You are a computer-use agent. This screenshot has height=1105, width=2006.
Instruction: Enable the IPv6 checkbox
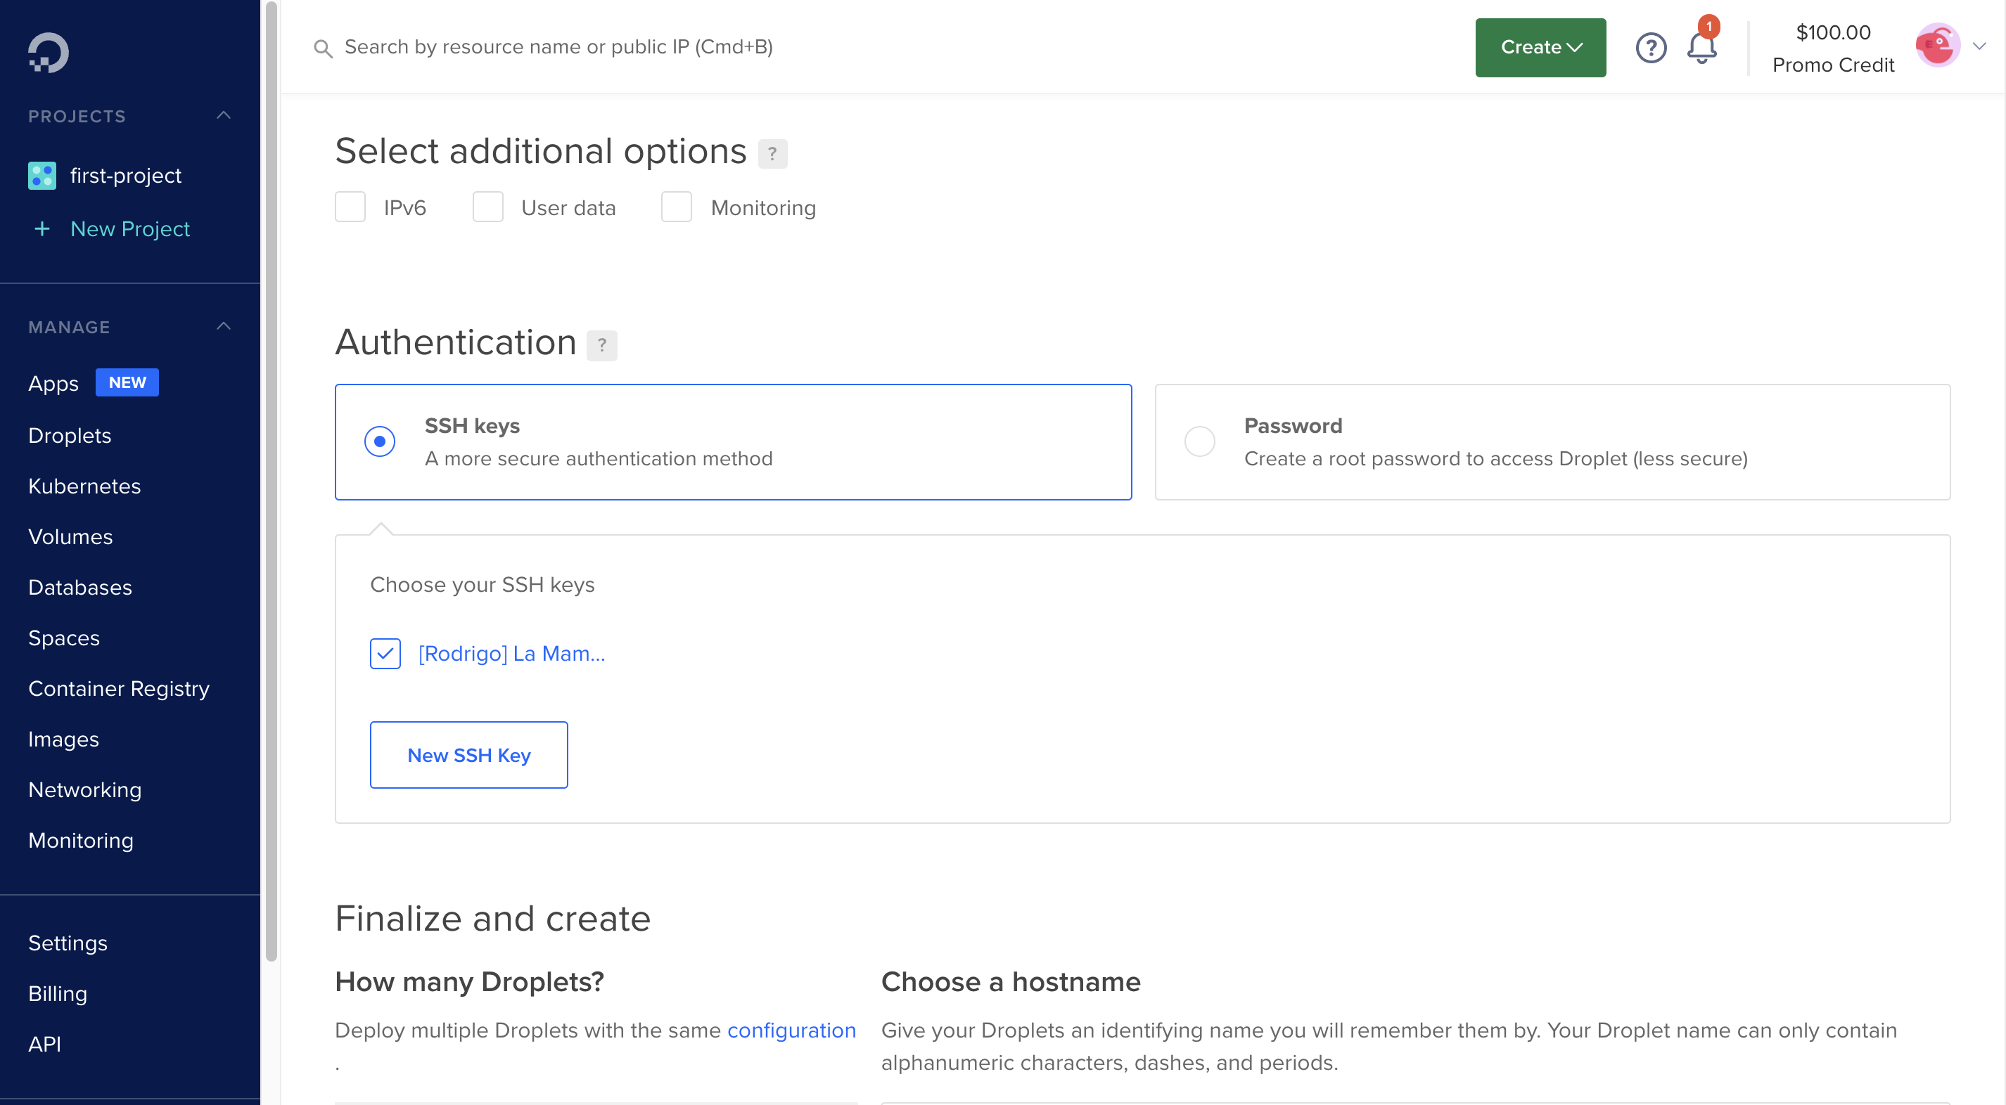coord(350,207)
